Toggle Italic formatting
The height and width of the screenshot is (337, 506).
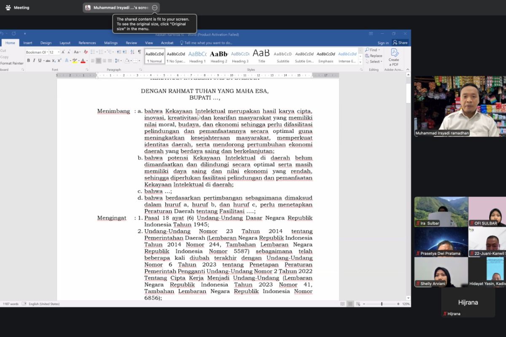(x=34, y=61)
